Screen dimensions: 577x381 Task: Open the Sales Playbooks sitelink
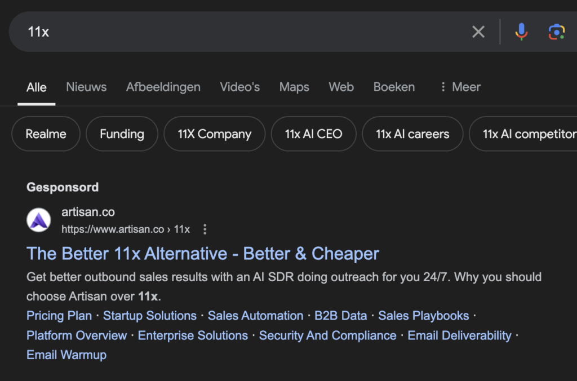pyautogui.click(x=424, y=316)
